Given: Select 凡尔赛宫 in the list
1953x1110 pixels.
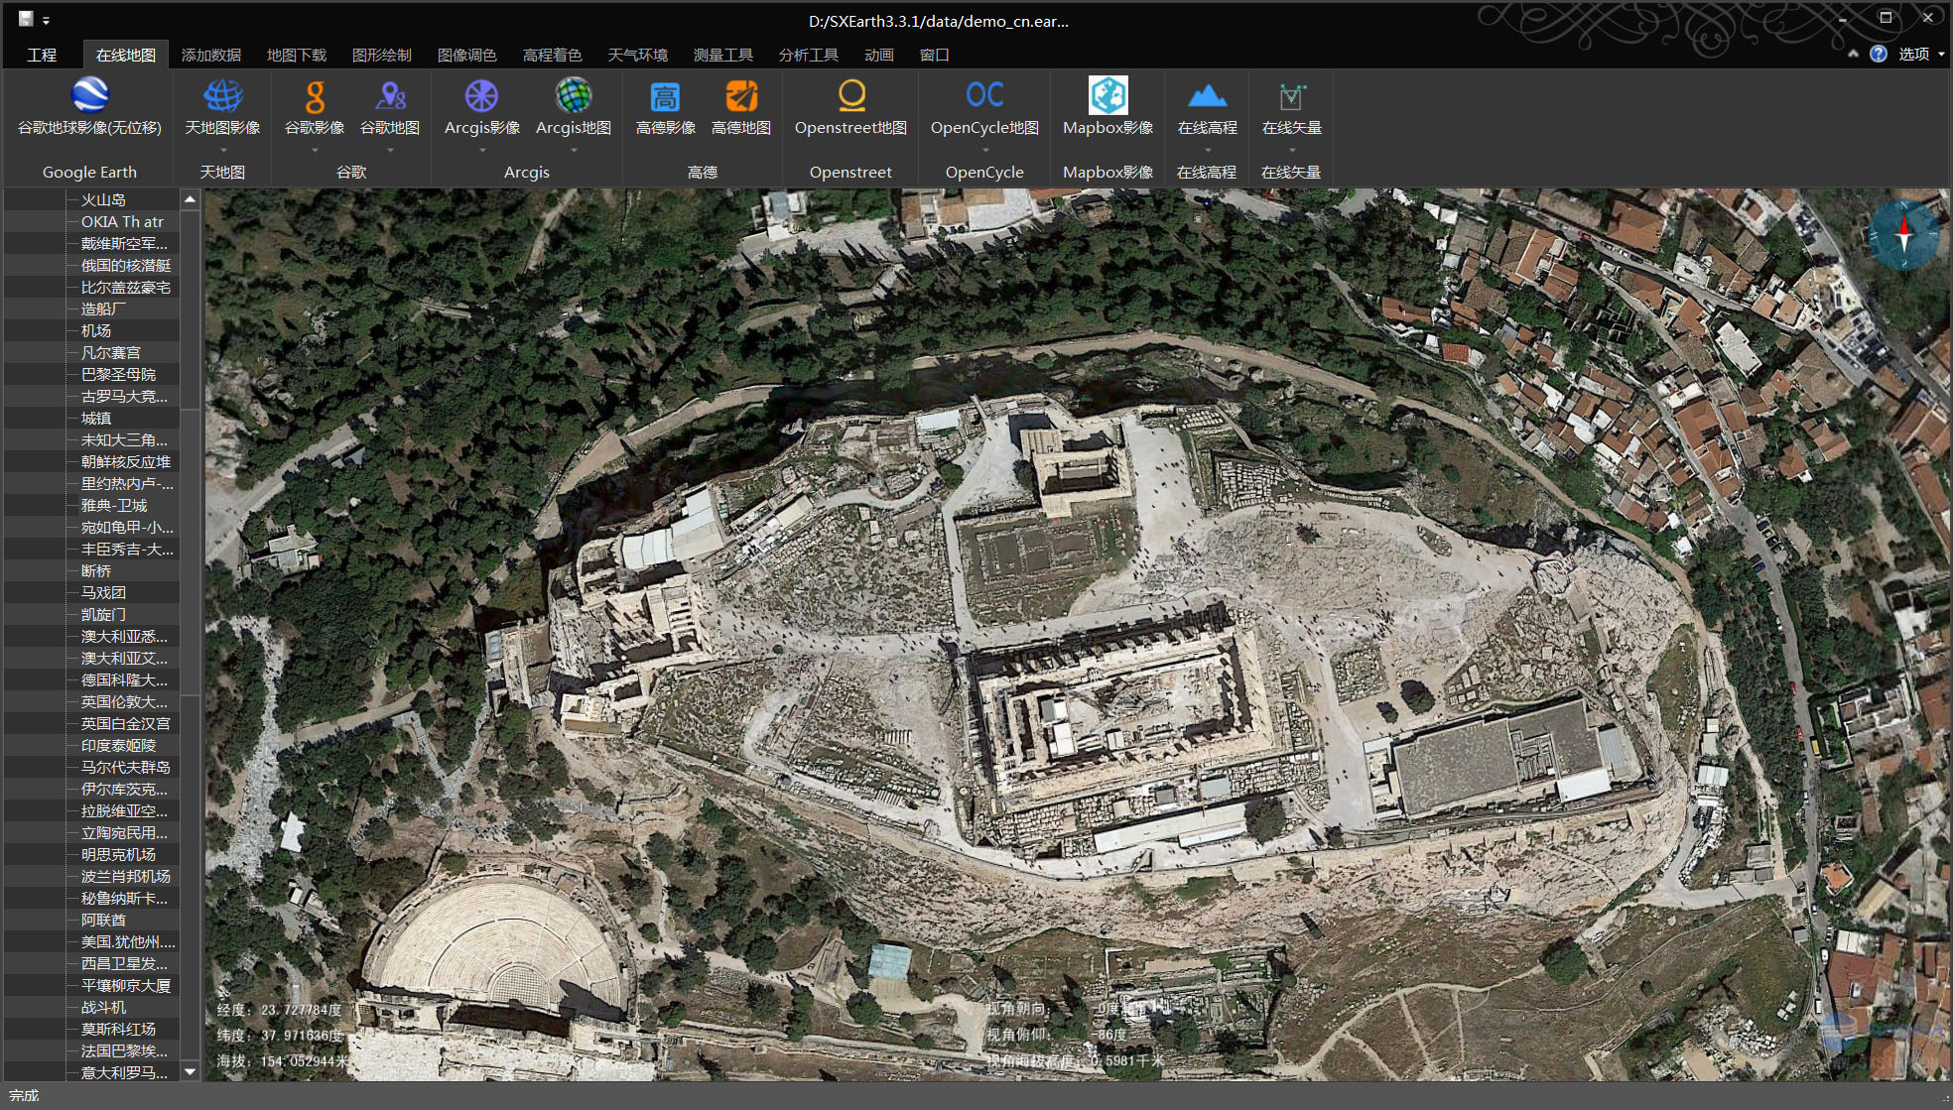Looking at the screenshot, I should point(111,352).
